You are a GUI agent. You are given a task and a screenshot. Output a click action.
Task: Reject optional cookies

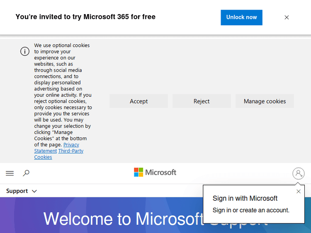coord(202,101)
